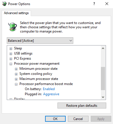Expand the Sleep tree node

point(11,49)
